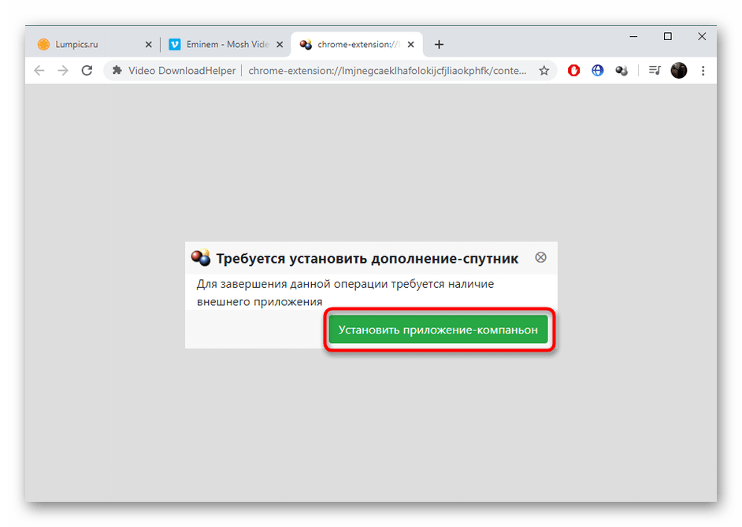Open the media control playlist icon
The image size is (742, 527).
point(655,71)
